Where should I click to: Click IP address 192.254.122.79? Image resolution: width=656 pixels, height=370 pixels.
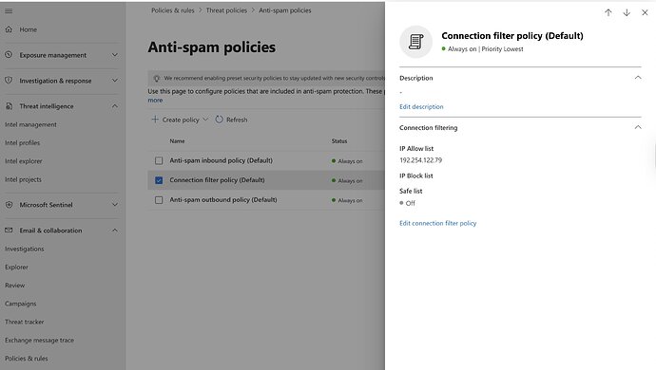click(x=420, y=160)
